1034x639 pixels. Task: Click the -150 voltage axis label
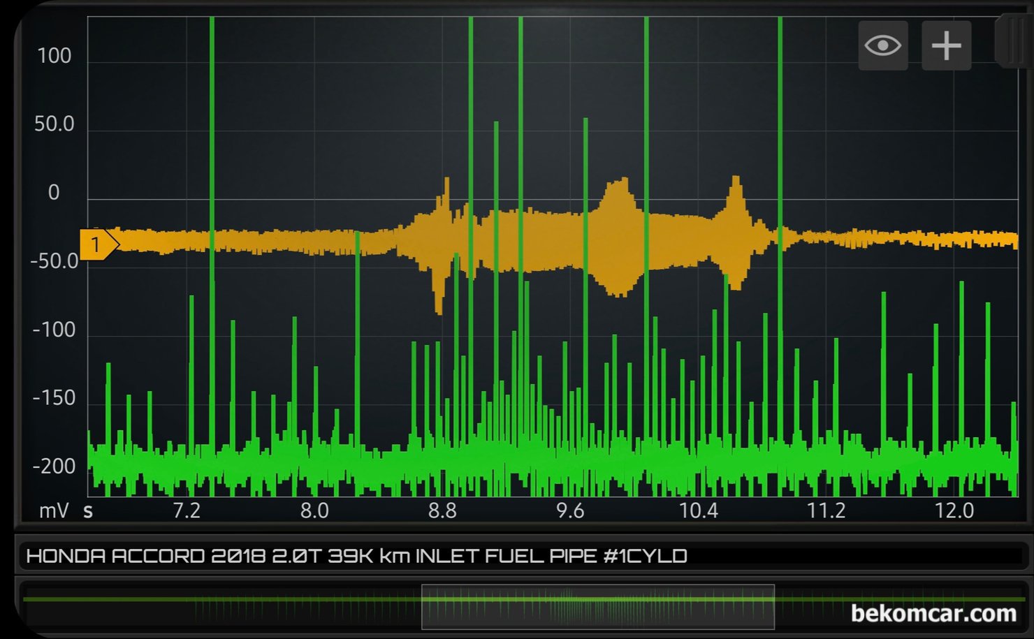[x=54, y=398]
